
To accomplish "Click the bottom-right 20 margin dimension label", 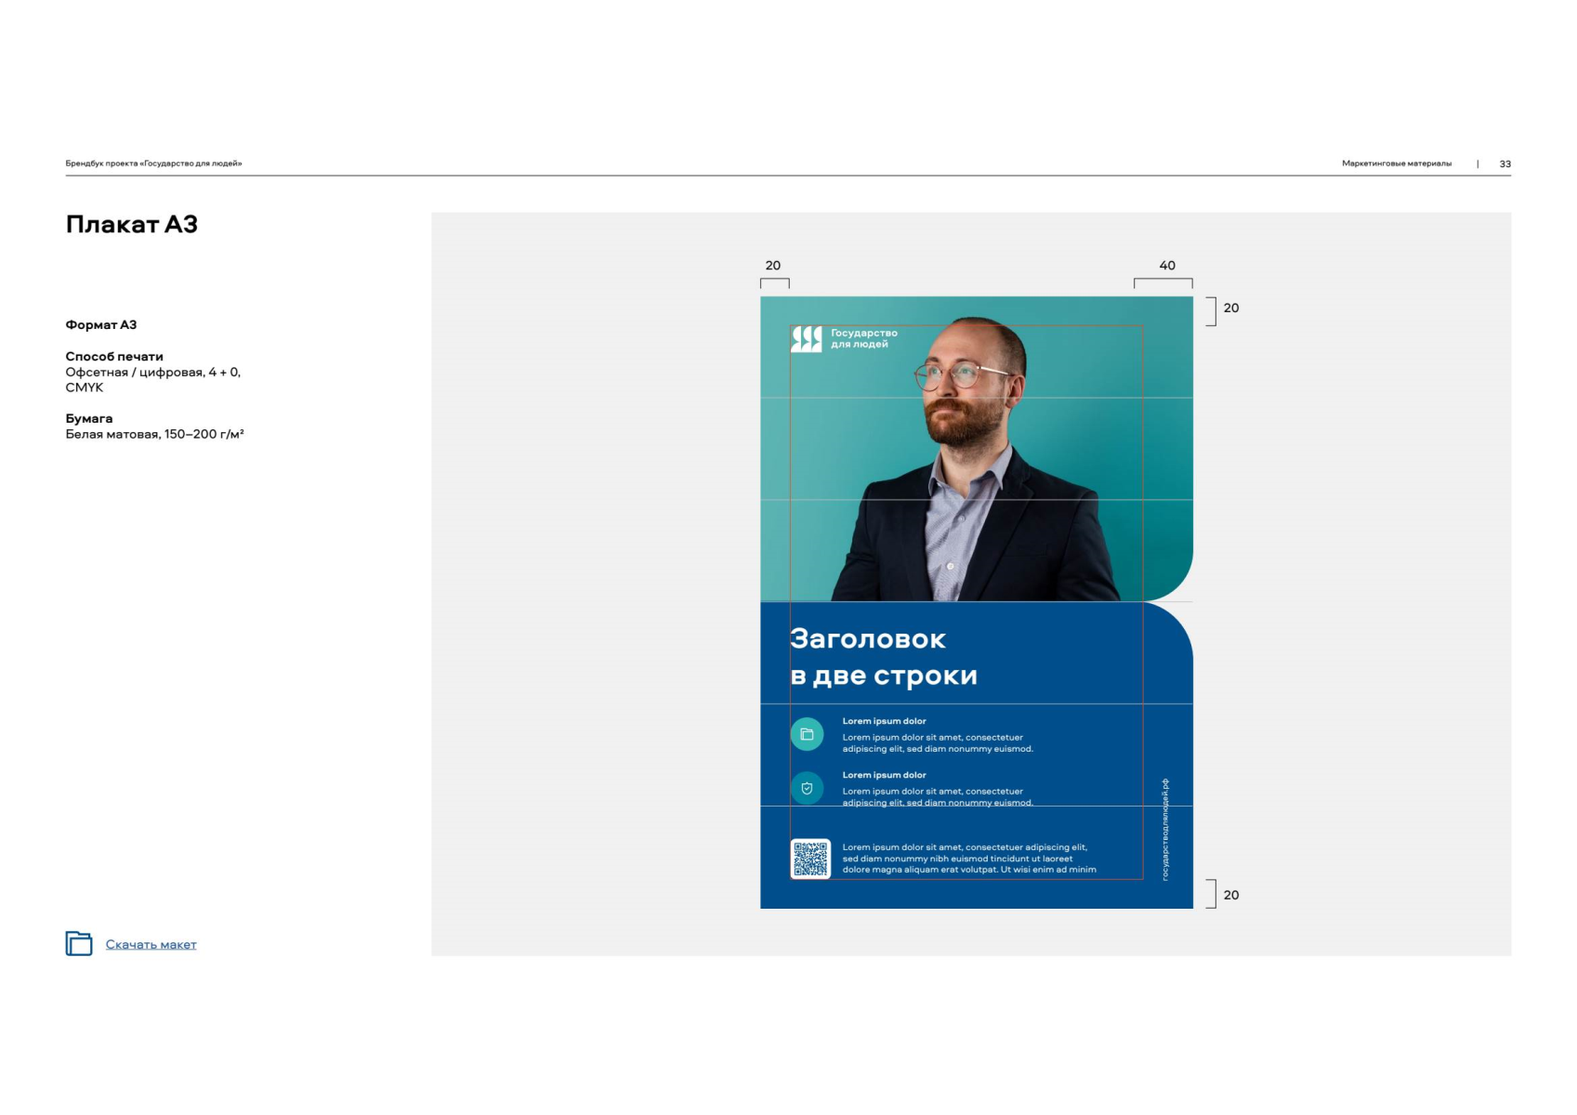I will [x=1230, y=895].
